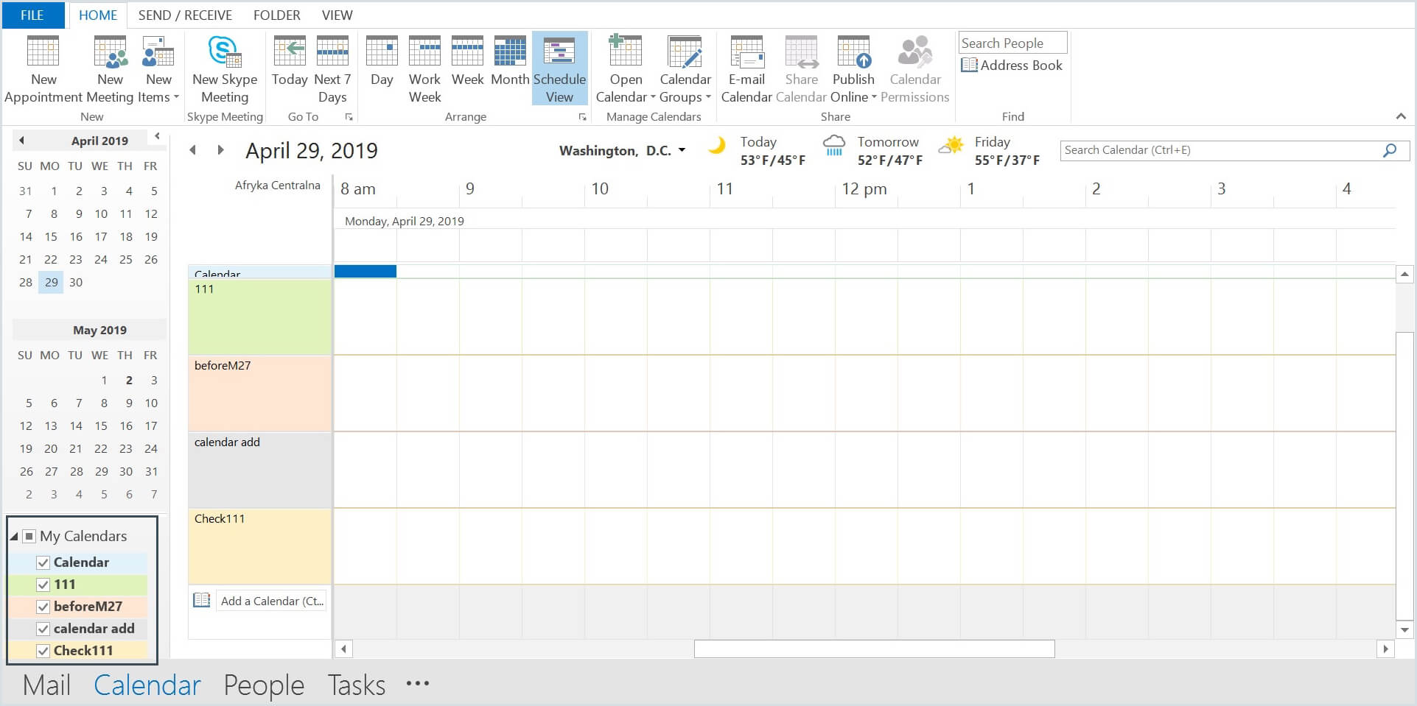Switch to Work Week view
Screen dimensions: 1417x706
424,70
